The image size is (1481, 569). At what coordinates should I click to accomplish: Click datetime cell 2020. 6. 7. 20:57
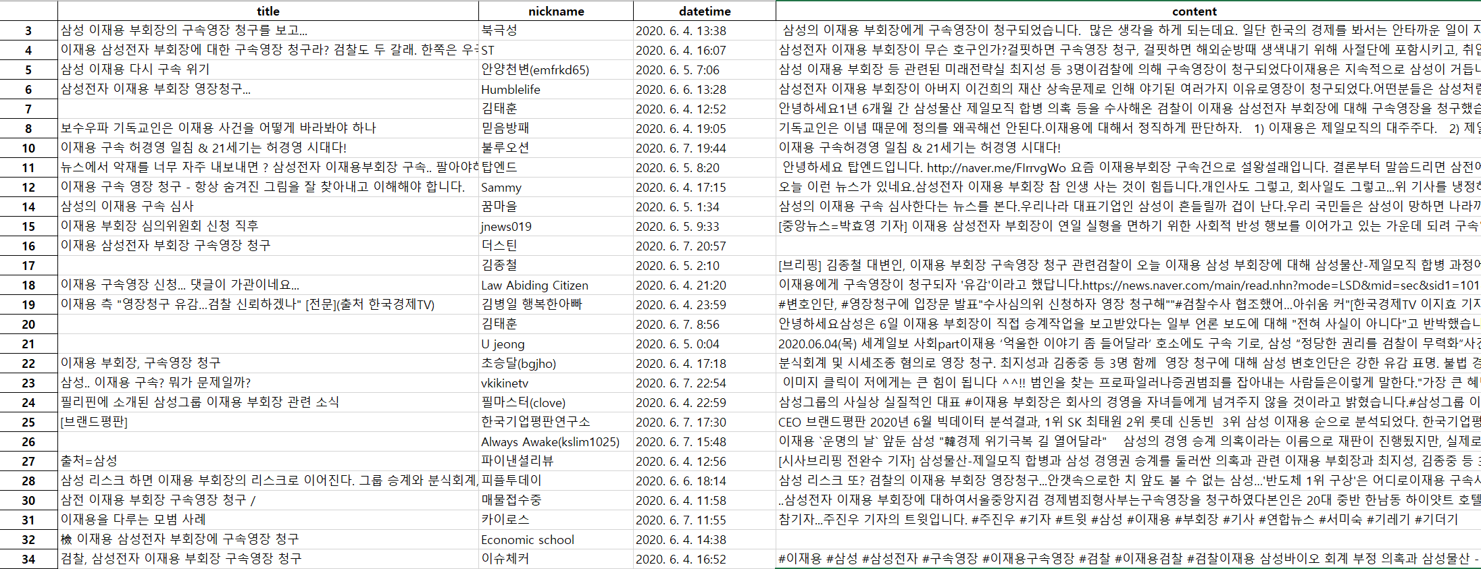pyautogui.click(x=705, y=246)
